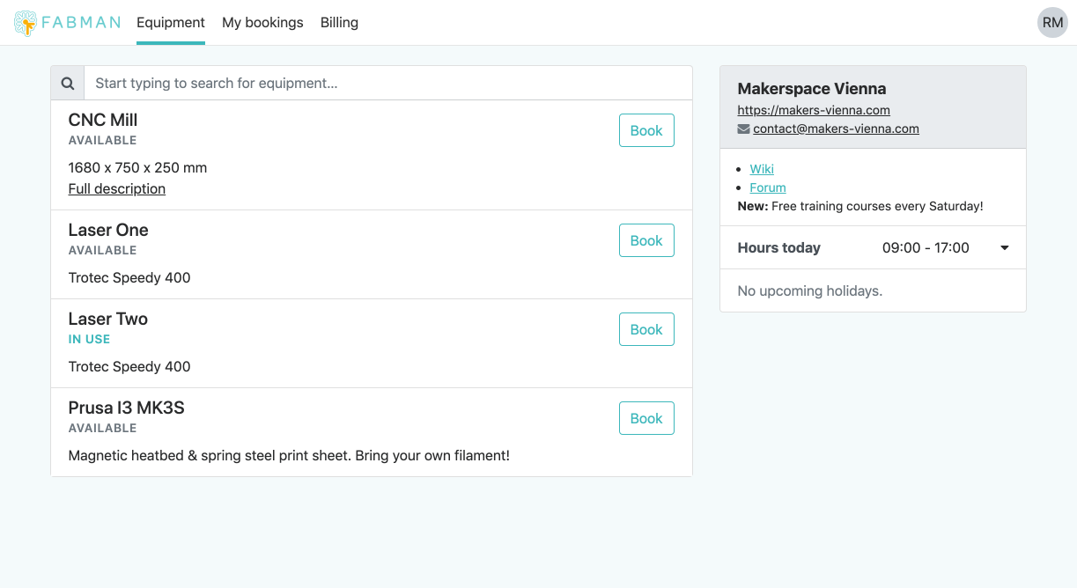Click the Laser Two title
The height and width of the screenshot is (588, 1077).
pos(108,319)
